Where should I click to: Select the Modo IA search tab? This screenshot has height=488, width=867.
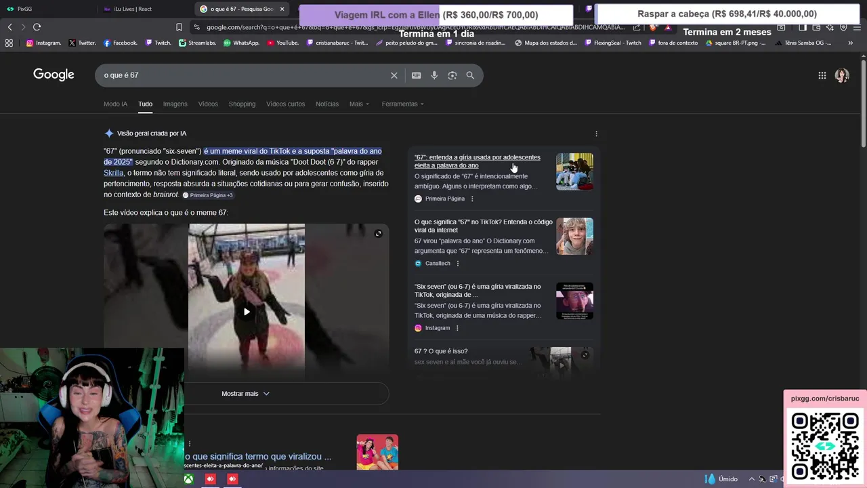(115, 104)
